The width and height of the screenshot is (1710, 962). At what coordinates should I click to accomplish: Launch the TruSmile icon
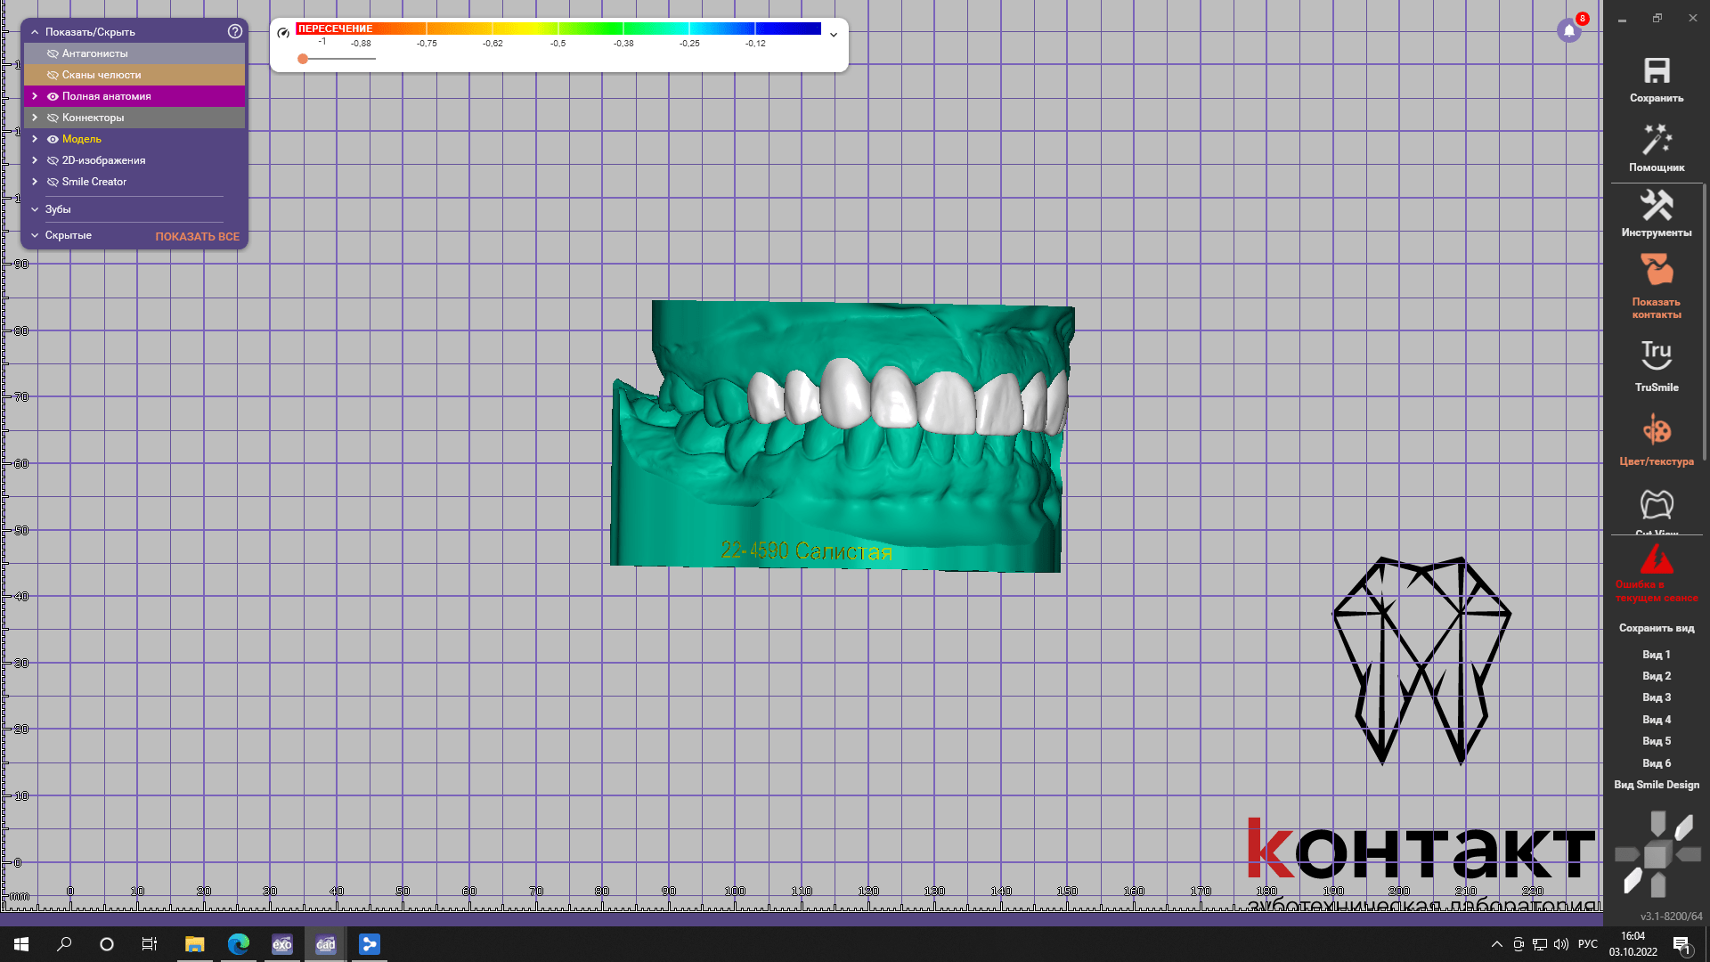tap(1657, 355)
